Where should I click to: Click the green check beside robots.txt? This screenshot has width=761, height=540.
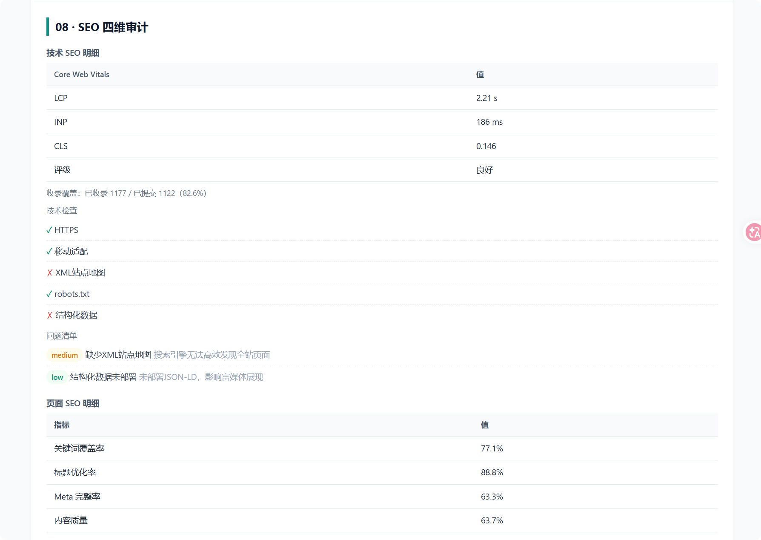coord(49,294)
